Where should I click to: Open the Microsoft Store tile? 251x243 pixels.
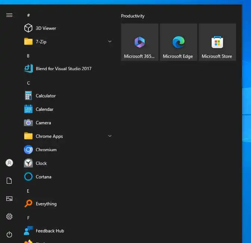pyautogui.click(x=217, y=42)
